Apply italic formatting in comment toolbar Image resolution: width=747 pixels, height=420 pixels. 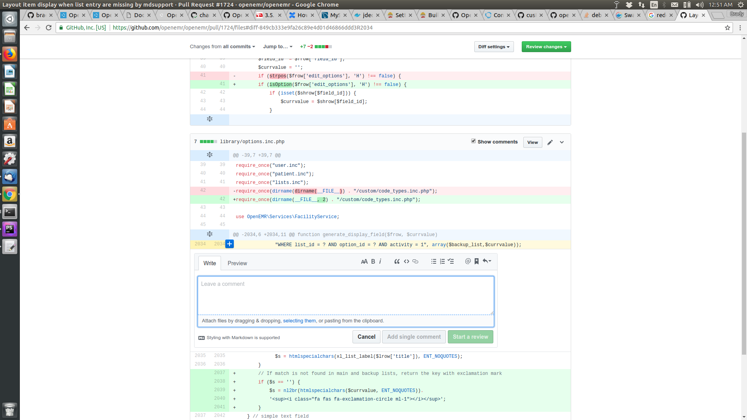coord(380,261)
